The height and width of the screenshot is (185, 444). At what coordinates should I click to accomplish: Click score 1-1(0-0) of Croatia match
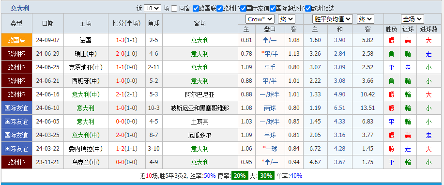coord(126,67)
